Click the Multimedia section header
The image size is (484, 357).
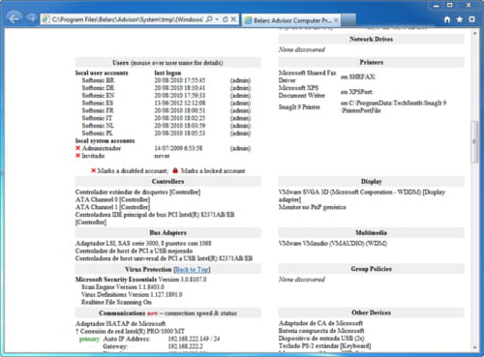click(x=371, y=232)
